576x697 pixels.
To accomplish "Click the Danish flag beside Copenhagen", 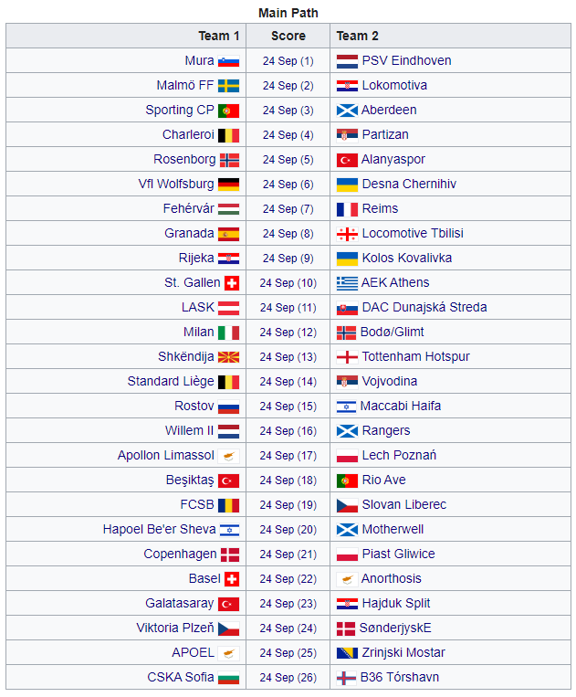I will (230, 554).
